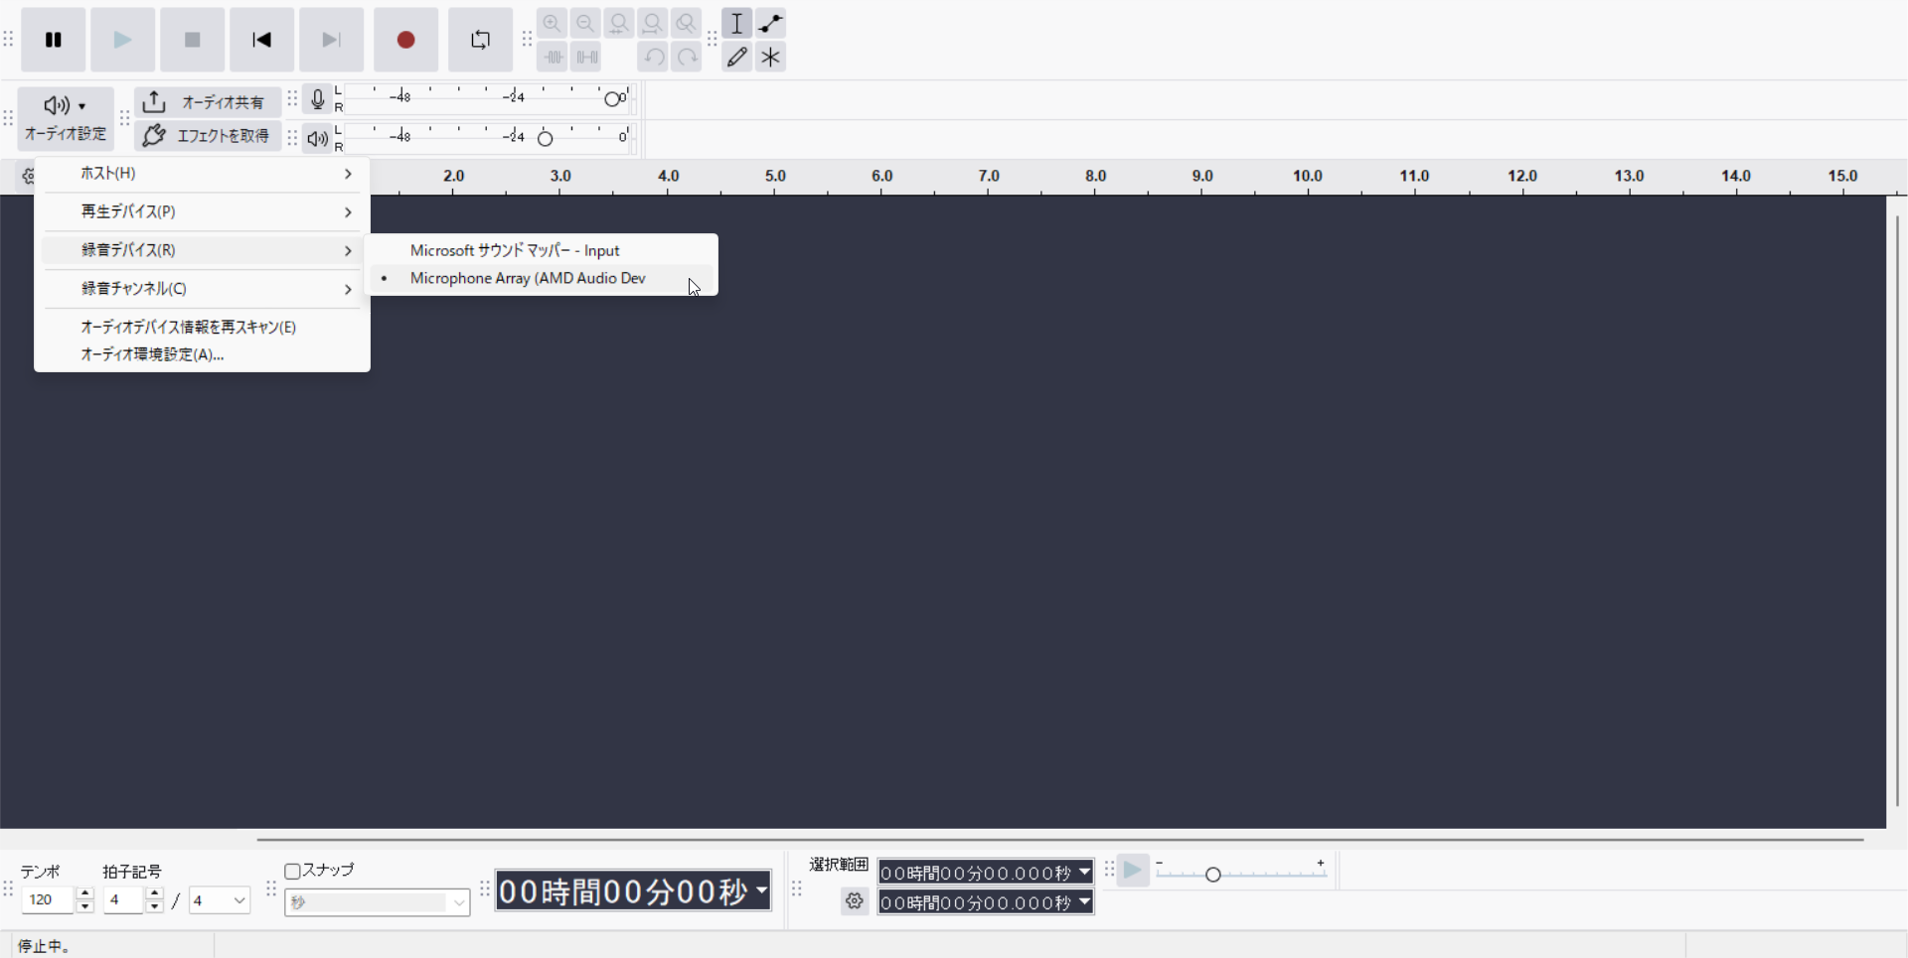Choose Microsoft サウンド マッパー - Input
This screenshot has width=1908, height=958.
point(515,251)
